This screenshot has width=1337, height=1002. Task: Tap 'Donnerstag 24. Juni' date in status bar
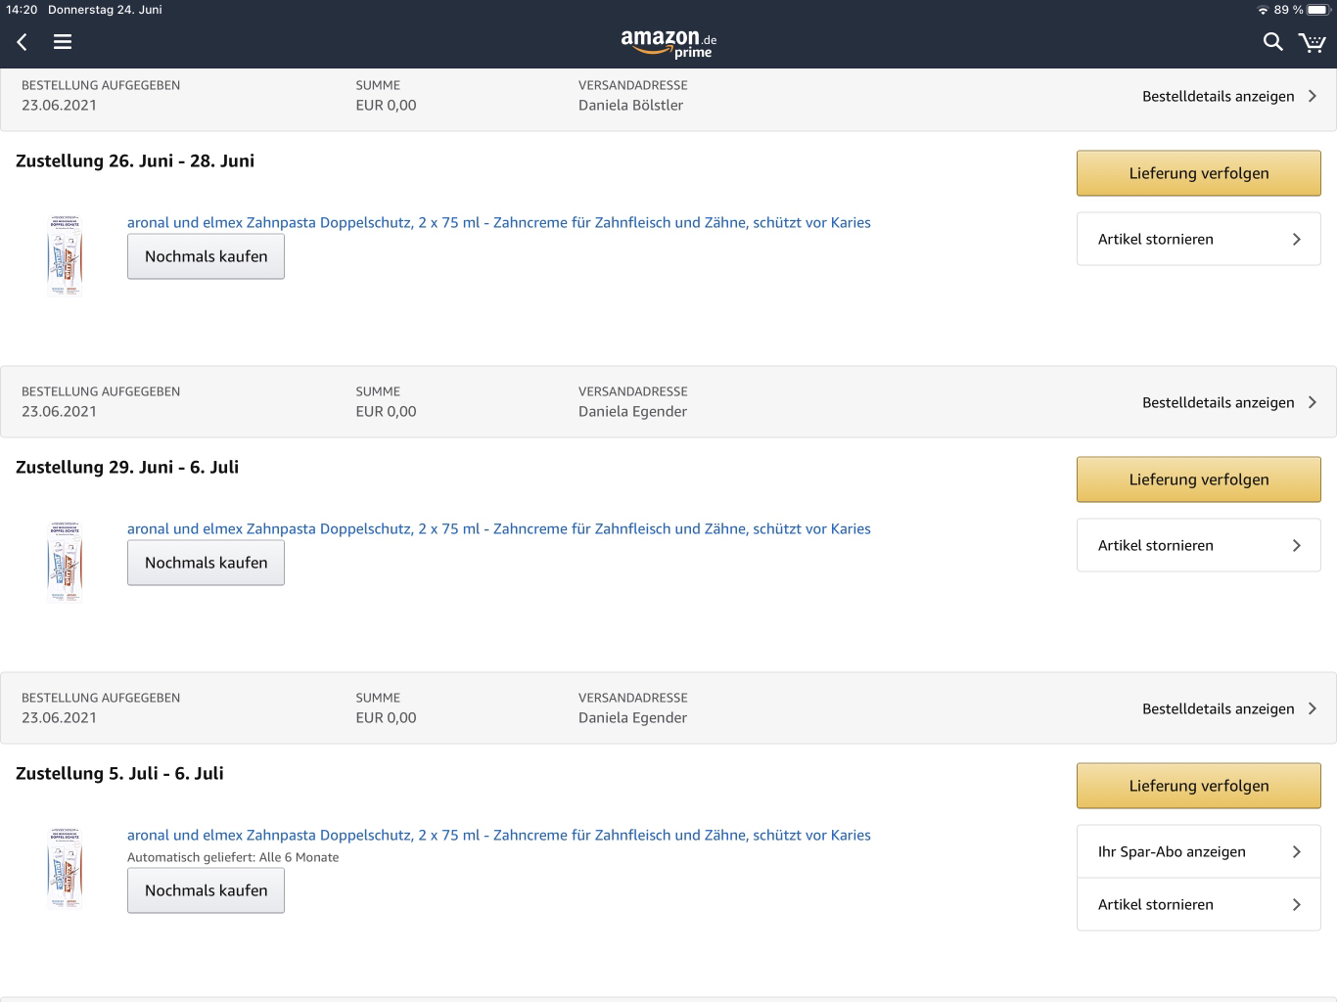click(105, 10)
